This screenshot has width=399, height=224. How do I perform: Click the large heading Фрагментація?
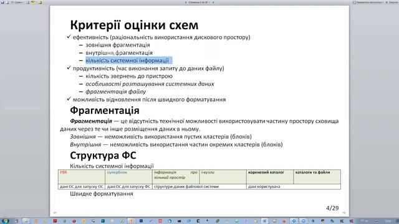(105, 111)
